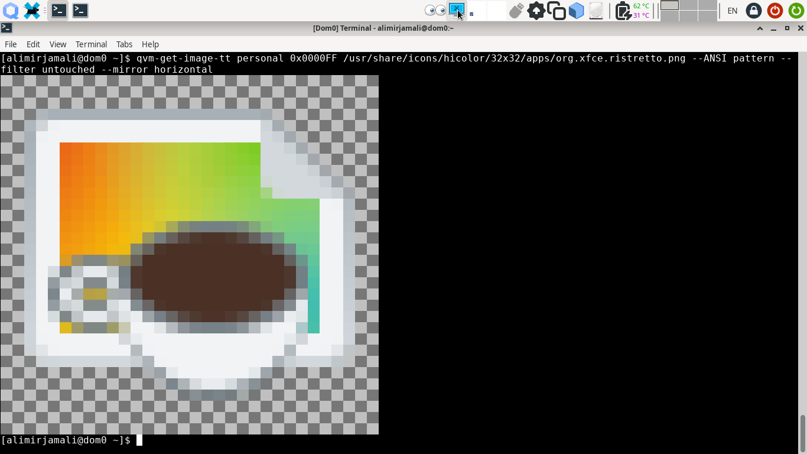Switch to workspace 2 in pager
Viewport: 807px width, 454px height.
688,5
